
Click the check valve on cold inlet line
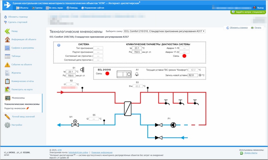(159, 138)
